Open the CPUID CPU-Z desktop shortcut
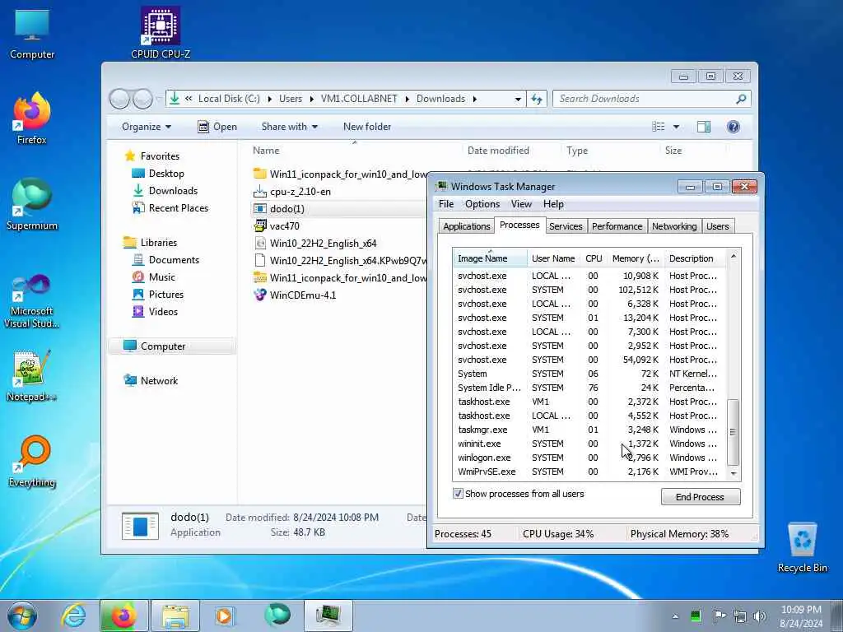This screenshot has width=843, height=632. click(161, 32)
